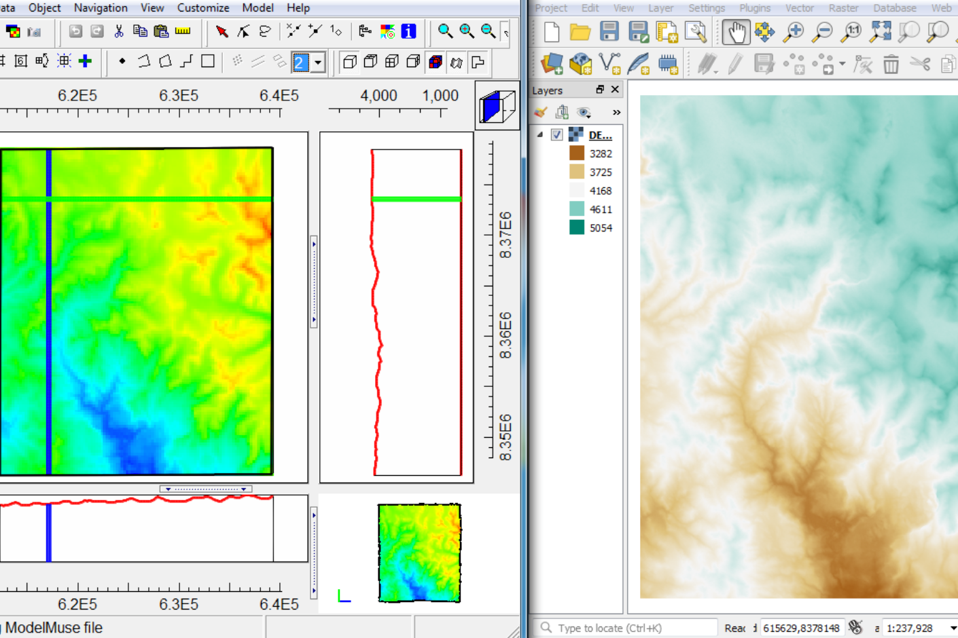The image size is (958, 638).
Task: Click the add feather spatialite layer icon
Action: click(639, 64)
